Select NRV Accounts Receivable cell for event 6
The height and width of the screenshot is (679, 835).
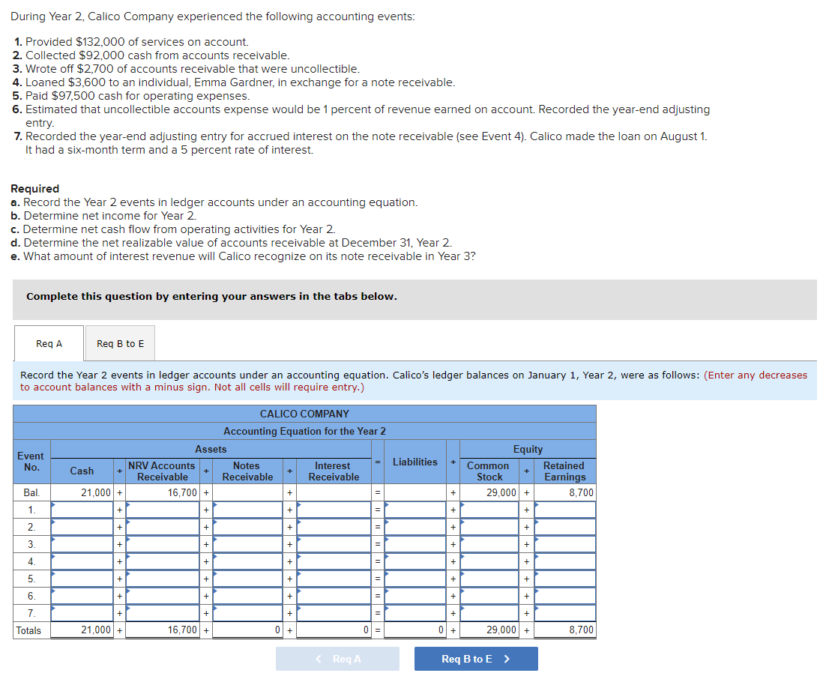pyautogui.click(x=163, y=596)
